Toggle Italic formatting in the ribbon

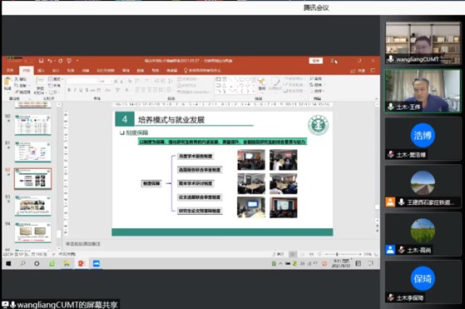(75, 90)
